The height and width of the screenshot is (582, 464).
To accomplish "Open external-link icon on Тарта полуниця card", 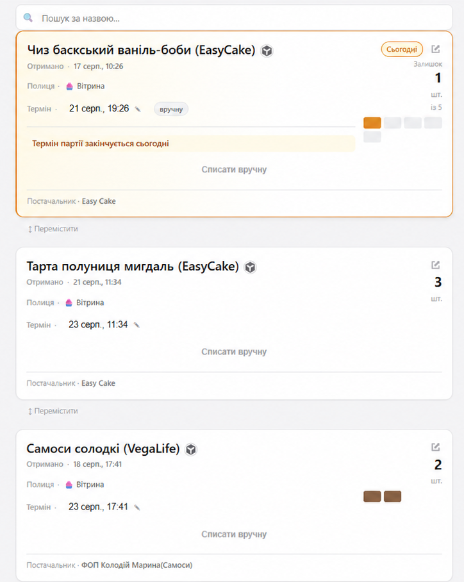I will [435, 265].
